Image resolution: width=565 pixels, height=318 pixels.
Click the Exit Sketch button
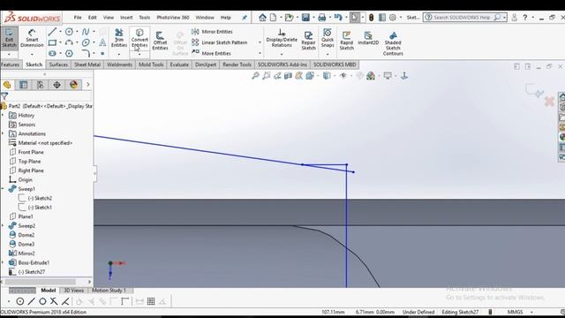coord(9,38)
